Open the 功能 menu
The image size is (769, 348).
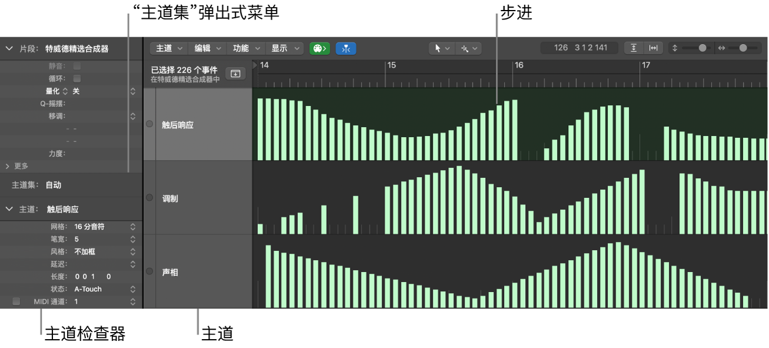click(246, 48)
